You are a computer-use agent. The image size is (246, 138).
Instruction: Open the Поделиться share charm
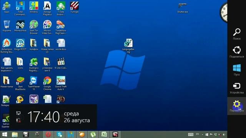point(237,52)
